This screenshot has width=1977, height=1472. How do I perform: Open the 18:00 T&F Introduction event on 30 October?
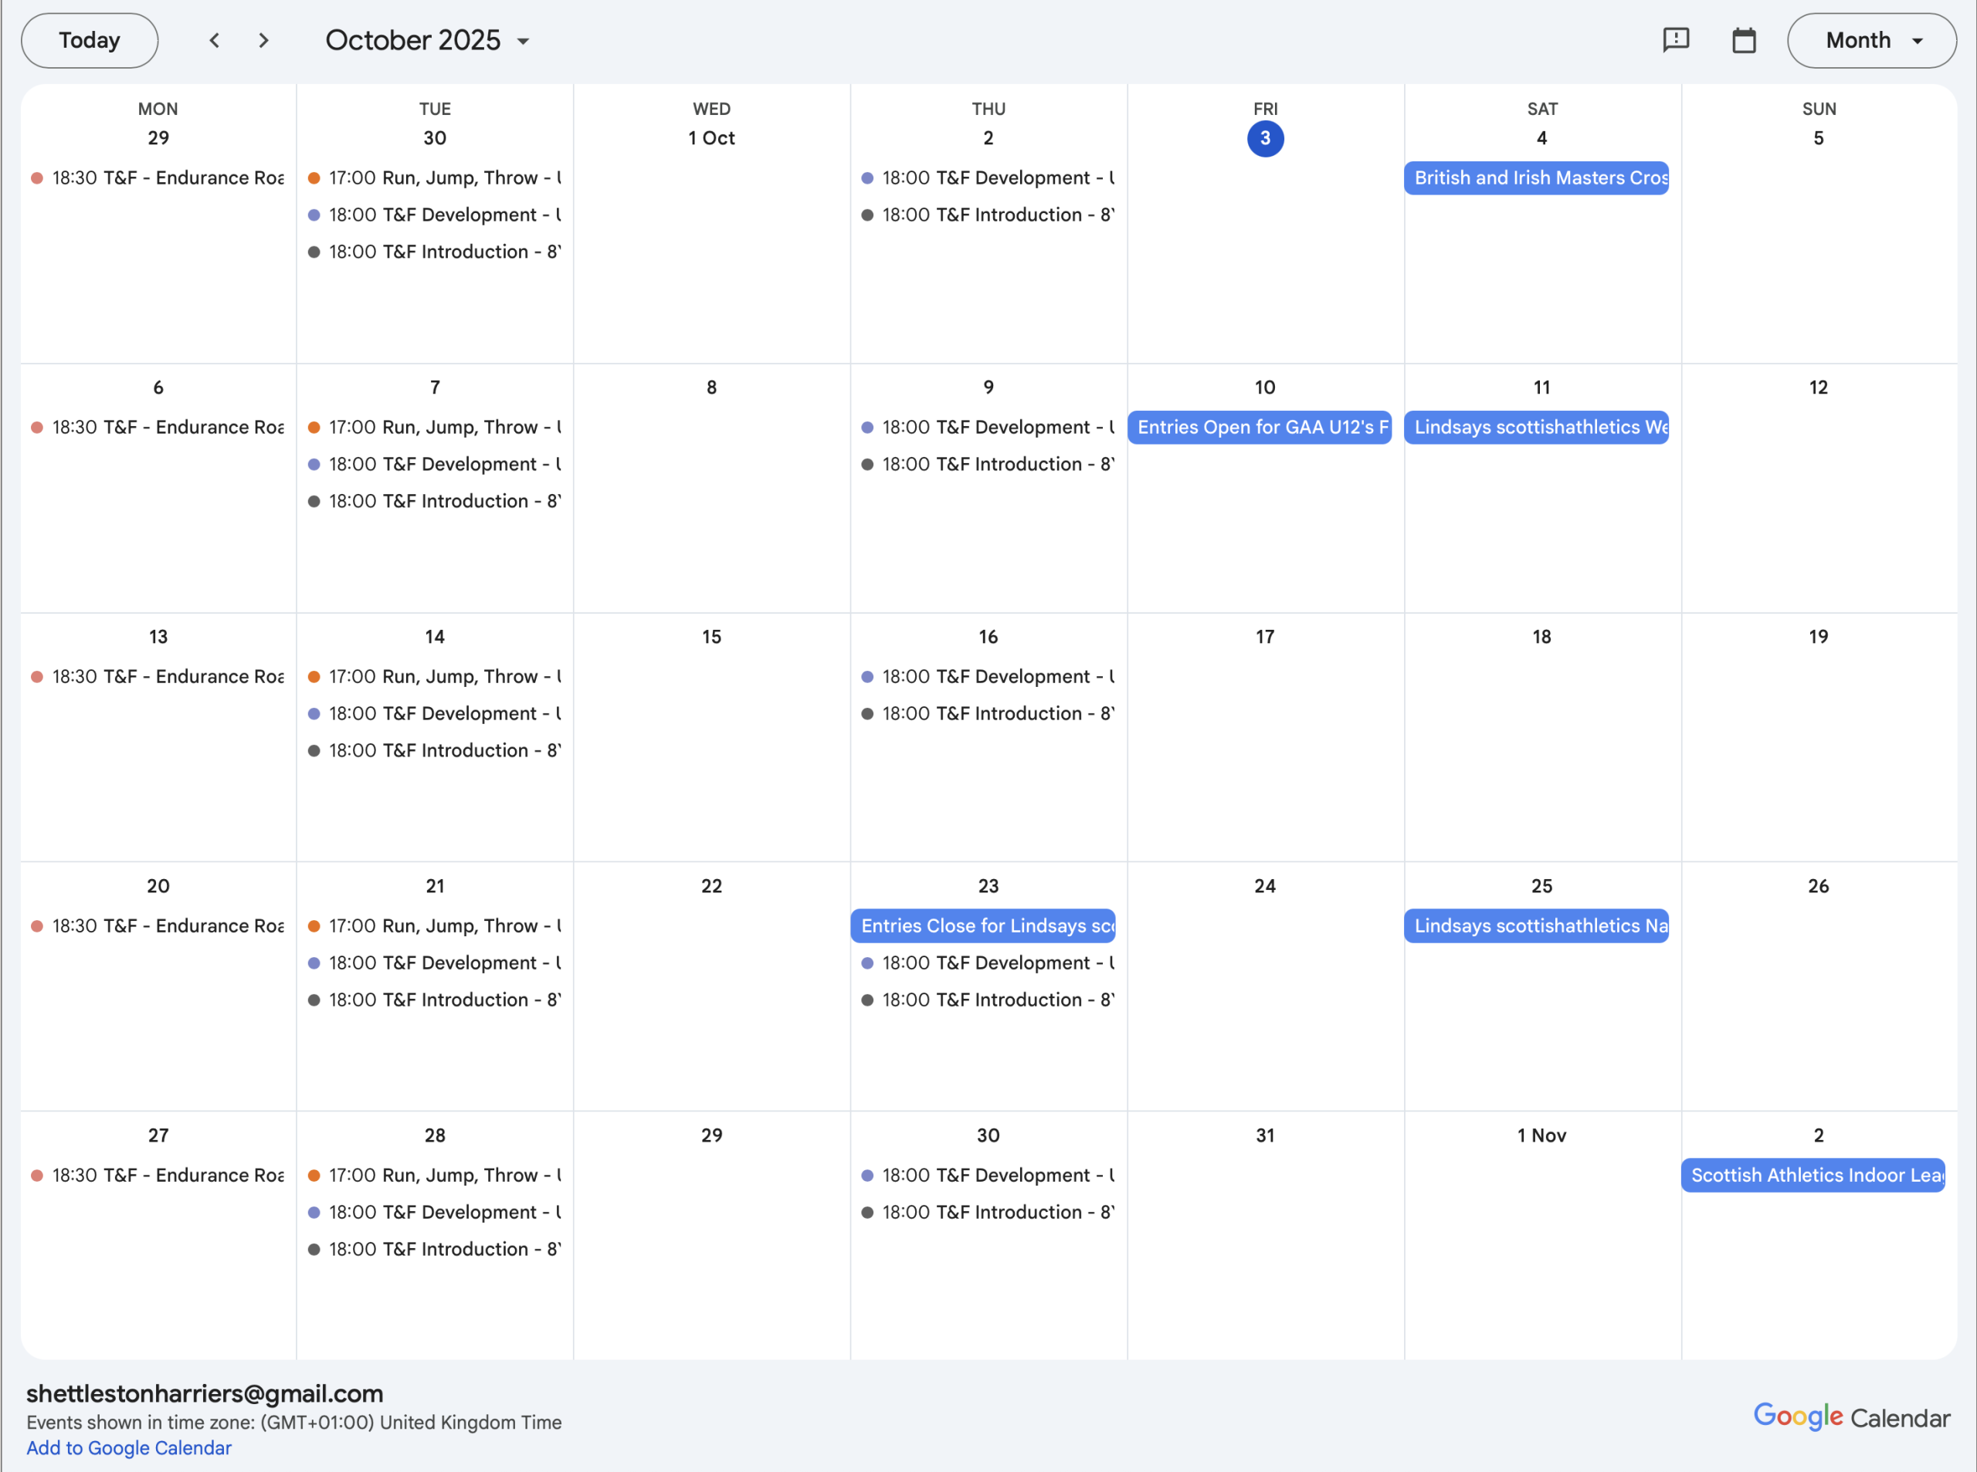[988, 1212]
